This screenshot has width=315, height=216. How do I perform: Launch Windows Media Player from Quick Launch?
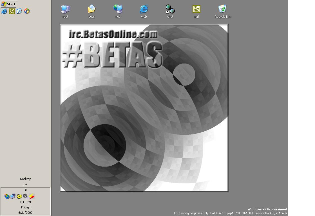[27, 11]
